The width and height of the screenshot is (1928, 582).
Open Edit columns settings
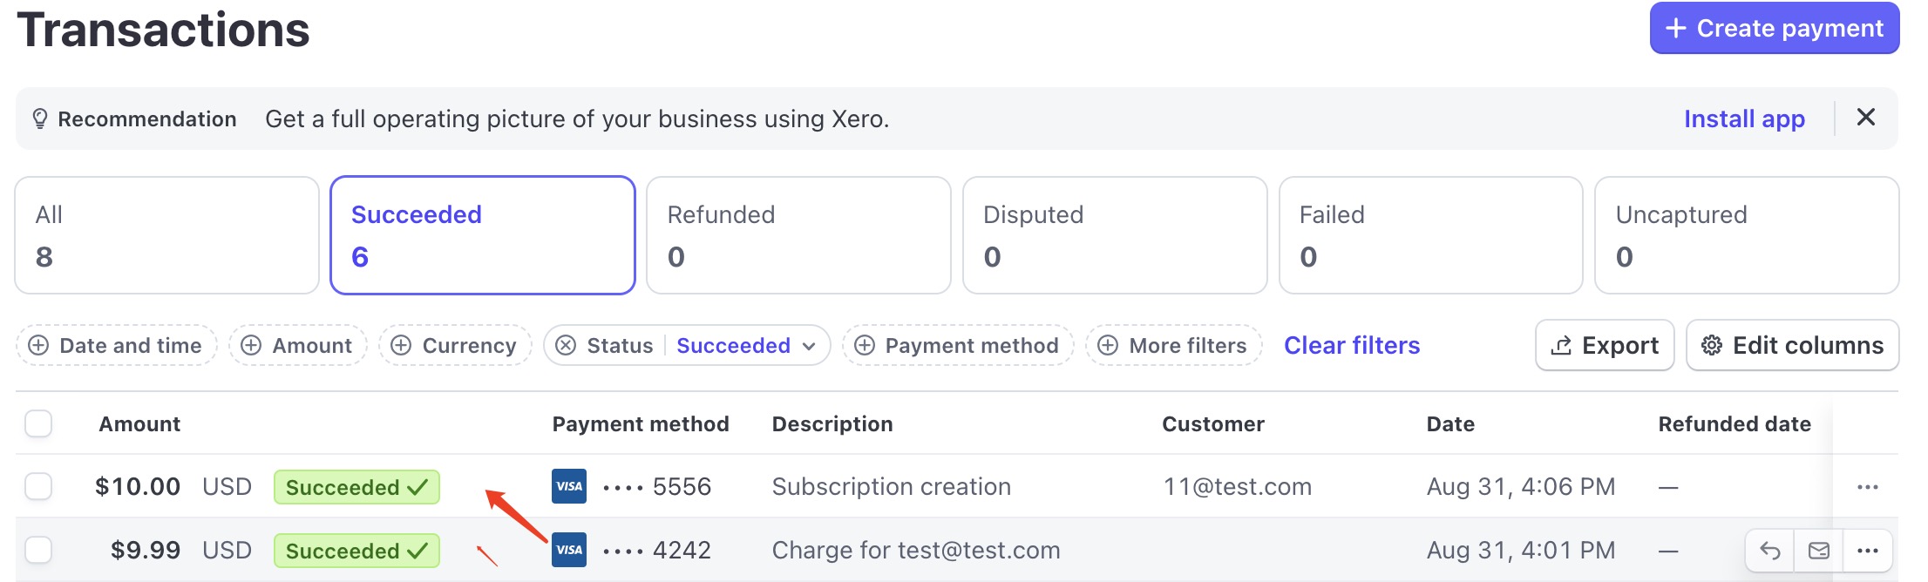tap(1792, 346)
